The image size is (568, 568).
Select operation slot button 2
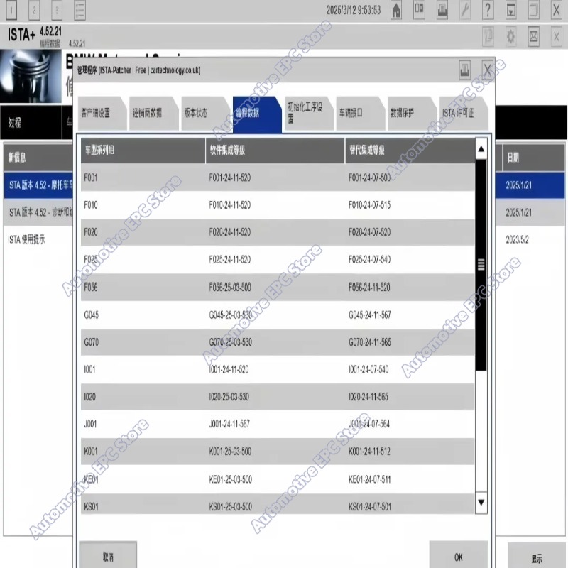pyautogui.click(x=34, y=10)
